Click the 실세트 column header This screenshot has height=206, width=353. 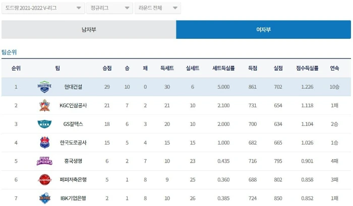[x=193, y=68]
